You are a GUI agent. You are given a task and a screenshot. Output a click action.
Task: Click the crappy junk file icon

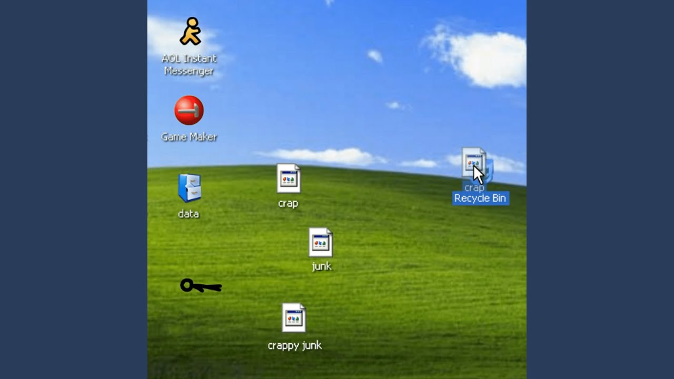coord(294,317)
